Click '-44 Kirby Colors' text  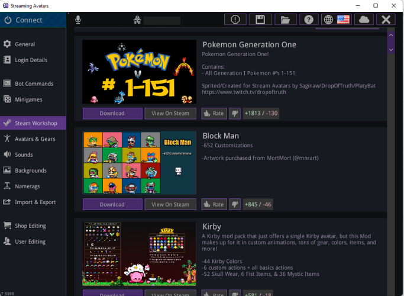click(222, 262)
